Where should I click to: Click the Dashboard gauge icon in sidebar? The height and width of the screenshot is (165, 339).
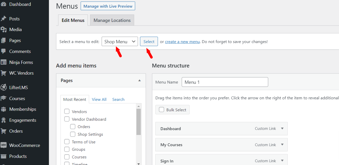[4, 4]
